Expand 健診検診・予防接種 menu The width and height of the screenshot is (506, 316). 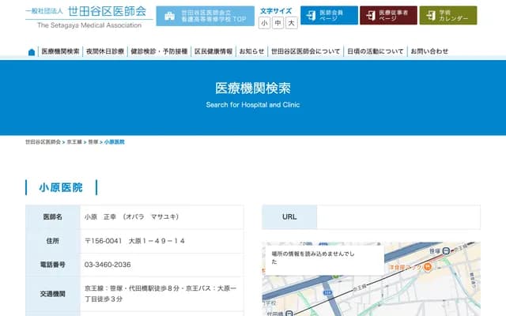click(159, 51)
